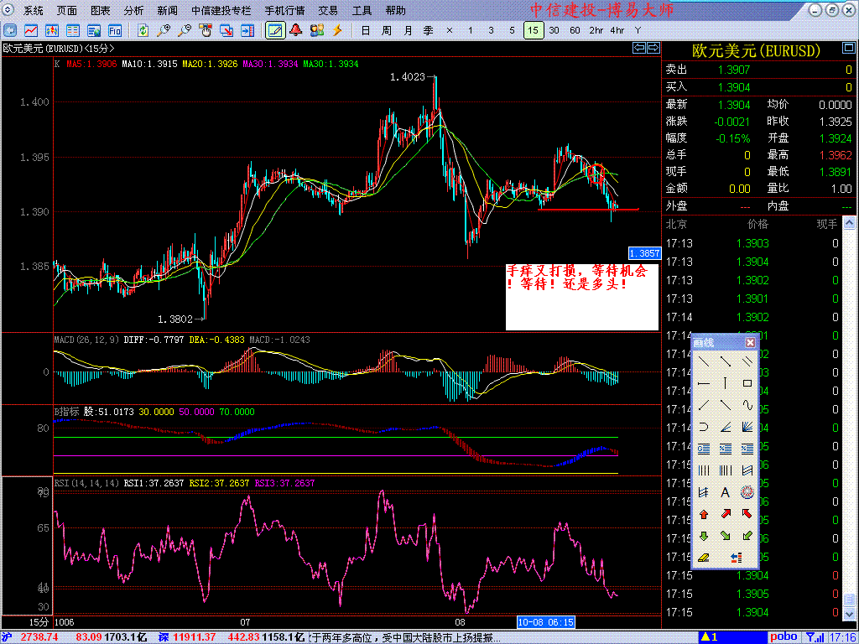Viewport: 859px width, 644px height.
Task: Select the fan lines drawing tool
Action: 747,427
